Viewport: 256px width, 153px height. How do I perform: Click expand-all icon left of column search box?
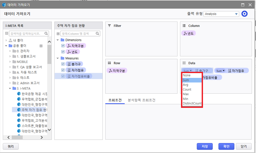pyautogui.click(x=58, y=34)
